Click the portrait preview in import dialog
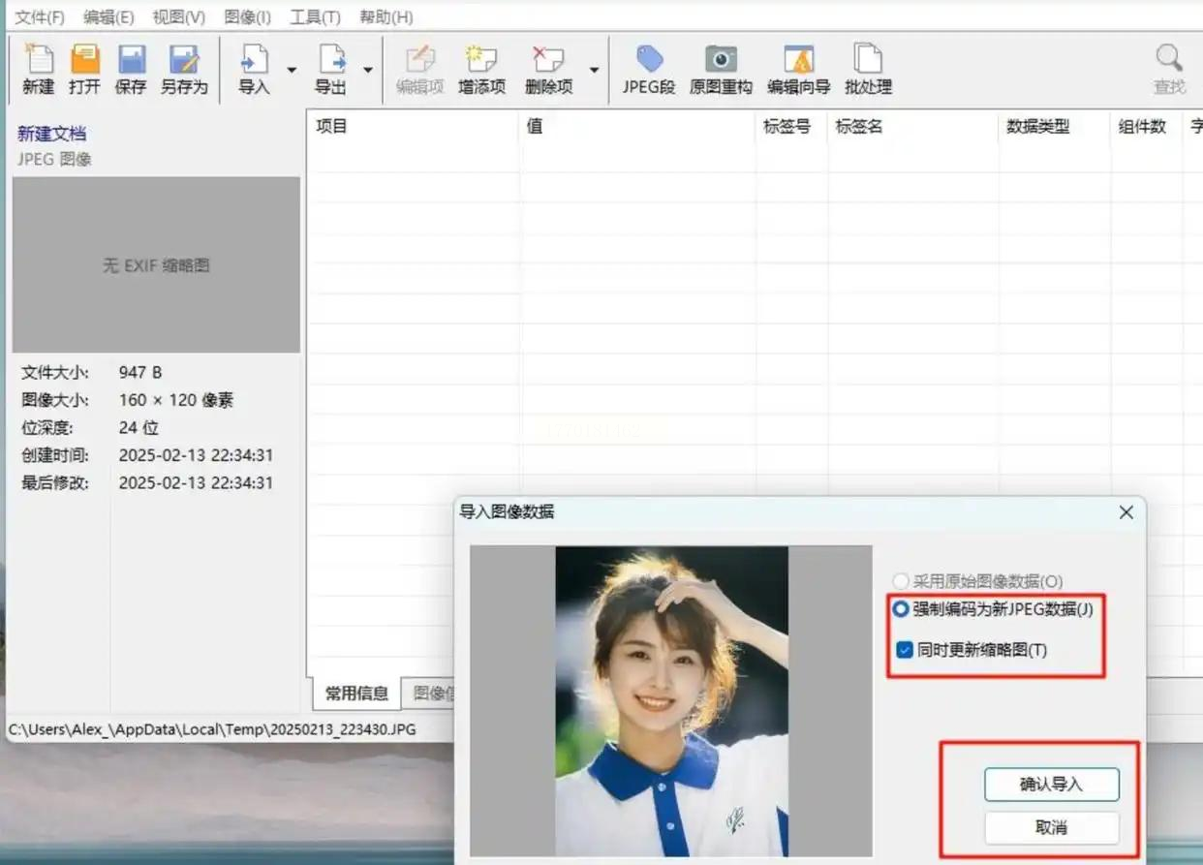This screenshot has width=1203, height=865. coord(671,700)
